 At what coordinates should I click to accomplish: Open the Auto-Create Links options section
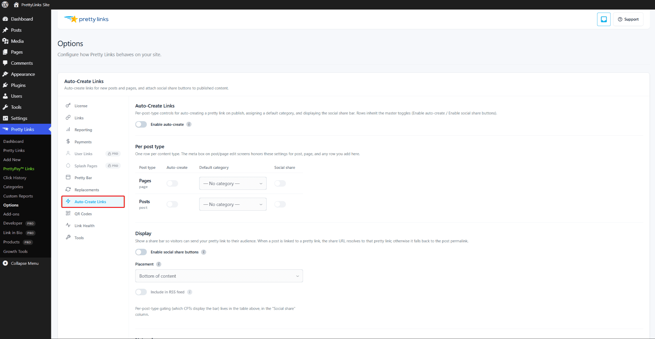click(93, 202)
